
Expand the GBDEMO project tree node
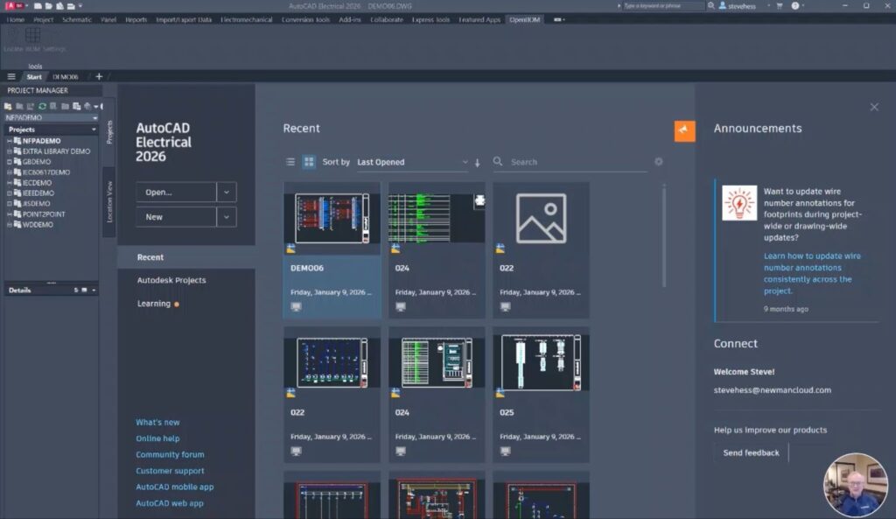coord(9,162)
